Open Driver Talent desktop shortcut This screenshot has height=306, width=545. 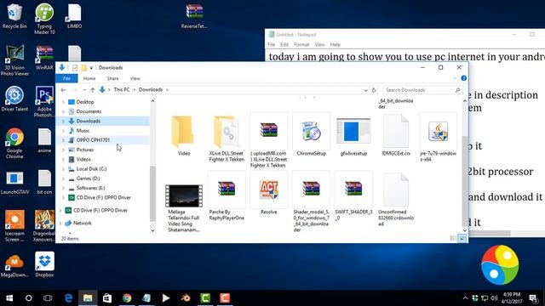(x=14, y=99)
